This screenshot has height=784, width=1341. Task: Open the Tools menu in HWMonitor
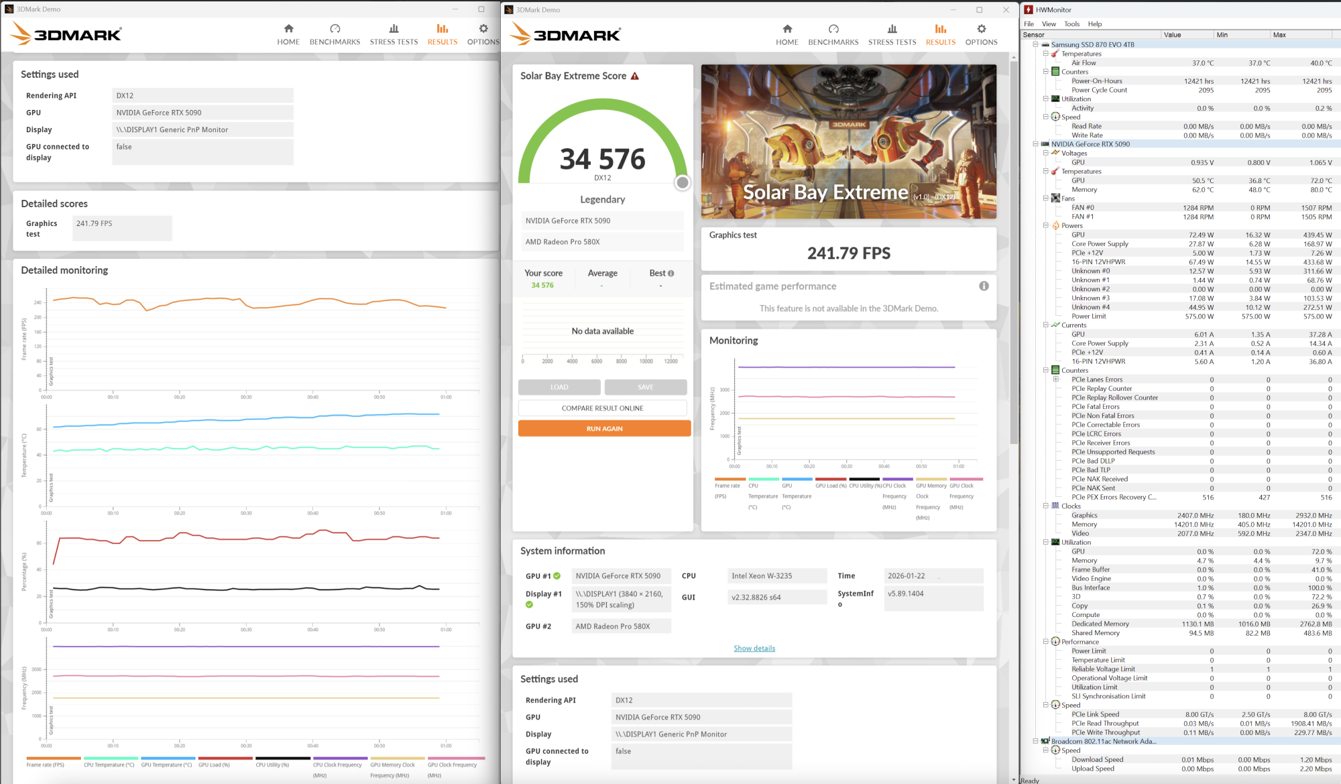point(1071,24)
